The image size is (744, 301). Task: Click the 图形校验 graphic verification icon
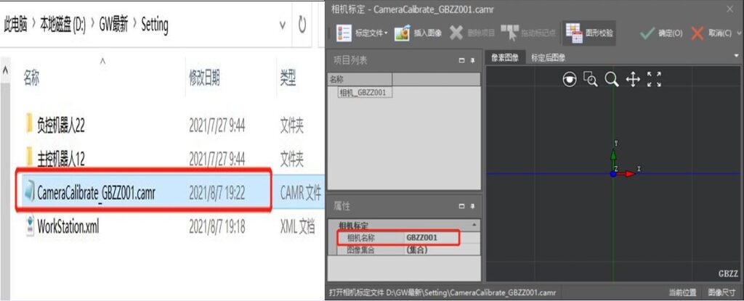point(574,33)
